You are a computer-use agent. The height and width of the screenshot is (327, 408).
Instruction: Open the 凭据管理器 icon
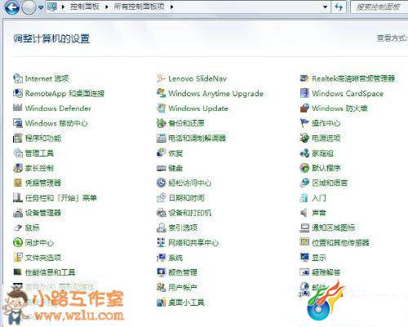click(18, 183)
